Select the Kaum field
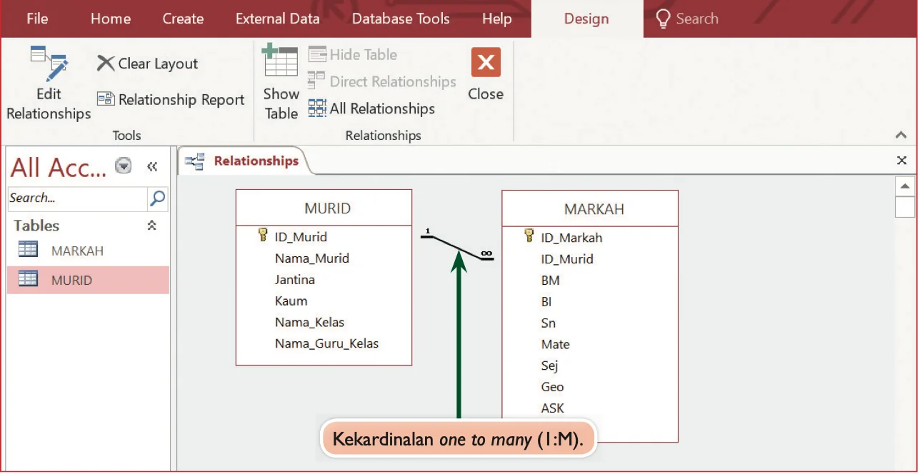Screen dimensions: 920x474 [291, 301]
